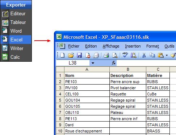Click the Print icon in toolbar

click(x=106, y=56)
